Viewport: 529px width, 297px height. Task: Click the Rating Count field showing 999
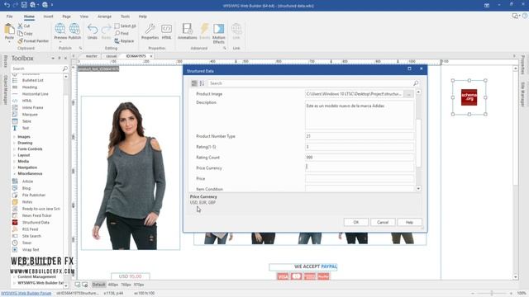[x=360, y=158]
